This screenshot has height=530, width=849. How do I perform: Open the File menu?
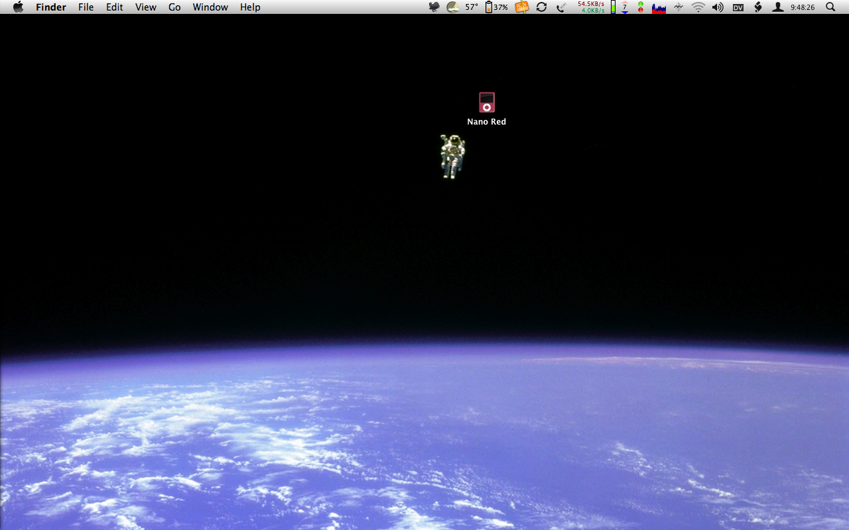(86, 7)
